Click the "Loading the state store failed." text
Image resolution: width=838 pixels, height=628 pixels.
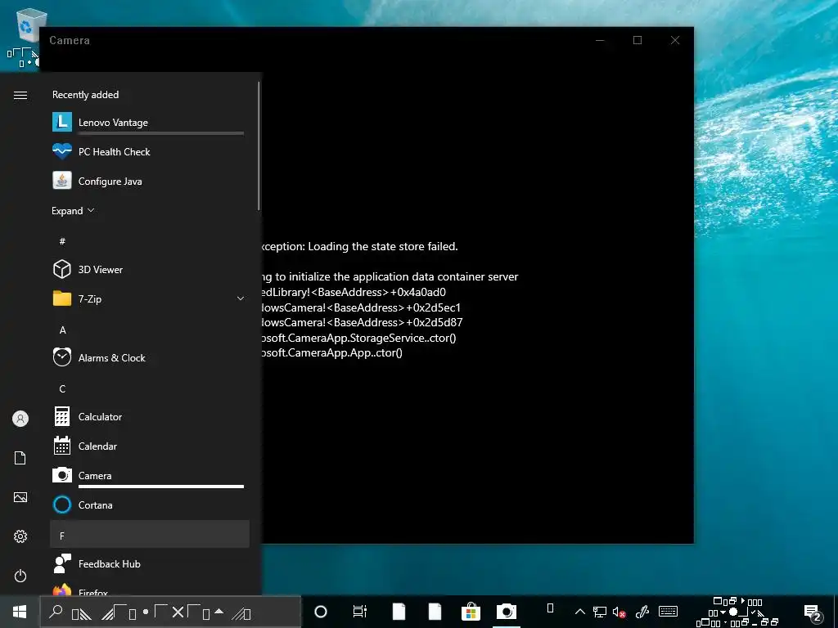tap(383, 246)
